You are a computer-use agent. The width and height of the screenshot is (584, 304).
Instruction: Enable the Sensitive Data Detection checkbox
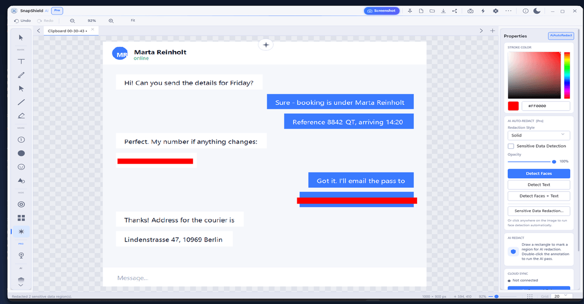511,146
